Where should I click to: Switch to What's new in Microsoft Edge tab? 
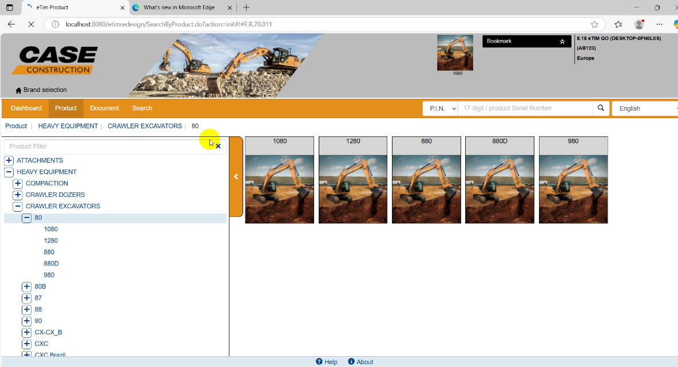pyautogui.click(x=182, y=7)
